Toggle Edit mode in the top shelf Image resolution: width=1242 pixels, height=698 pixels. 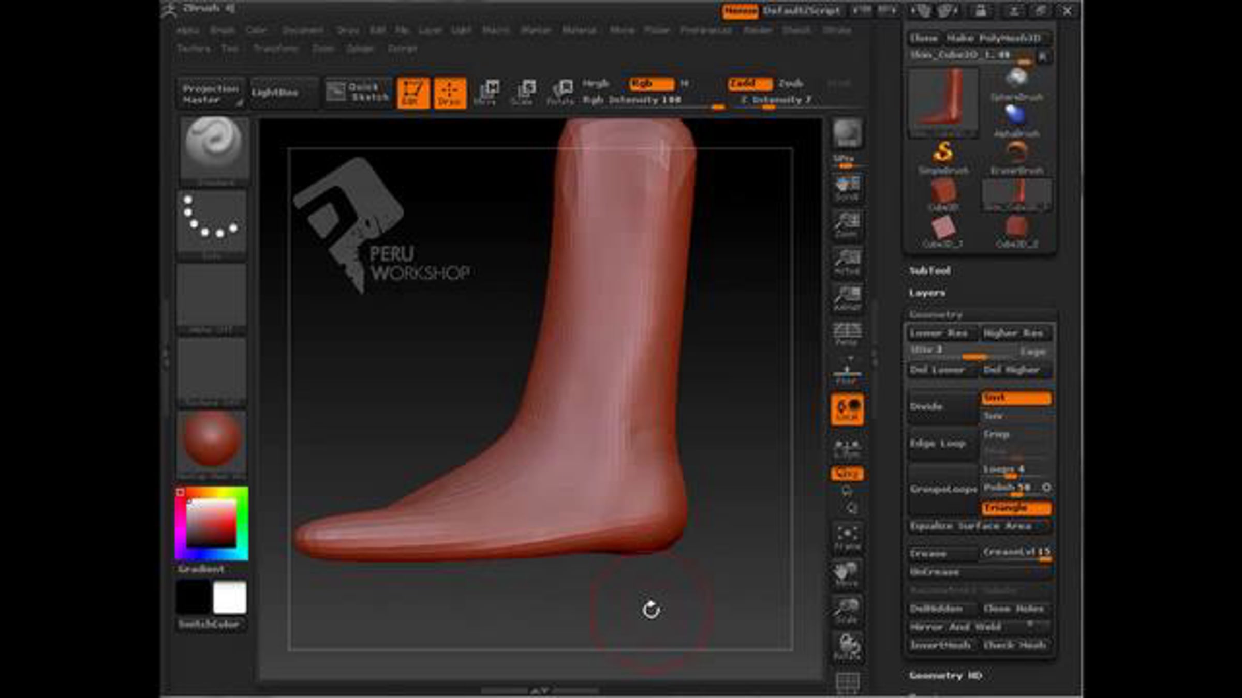(x=413, y=93)
